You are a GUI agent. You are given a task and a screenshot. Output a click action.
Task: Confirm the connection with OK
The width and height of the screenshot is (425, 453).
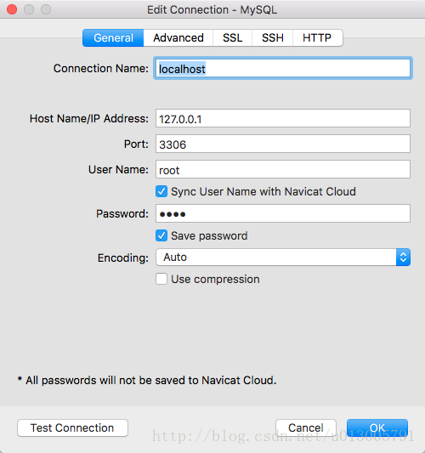click(x=377, y=428)
